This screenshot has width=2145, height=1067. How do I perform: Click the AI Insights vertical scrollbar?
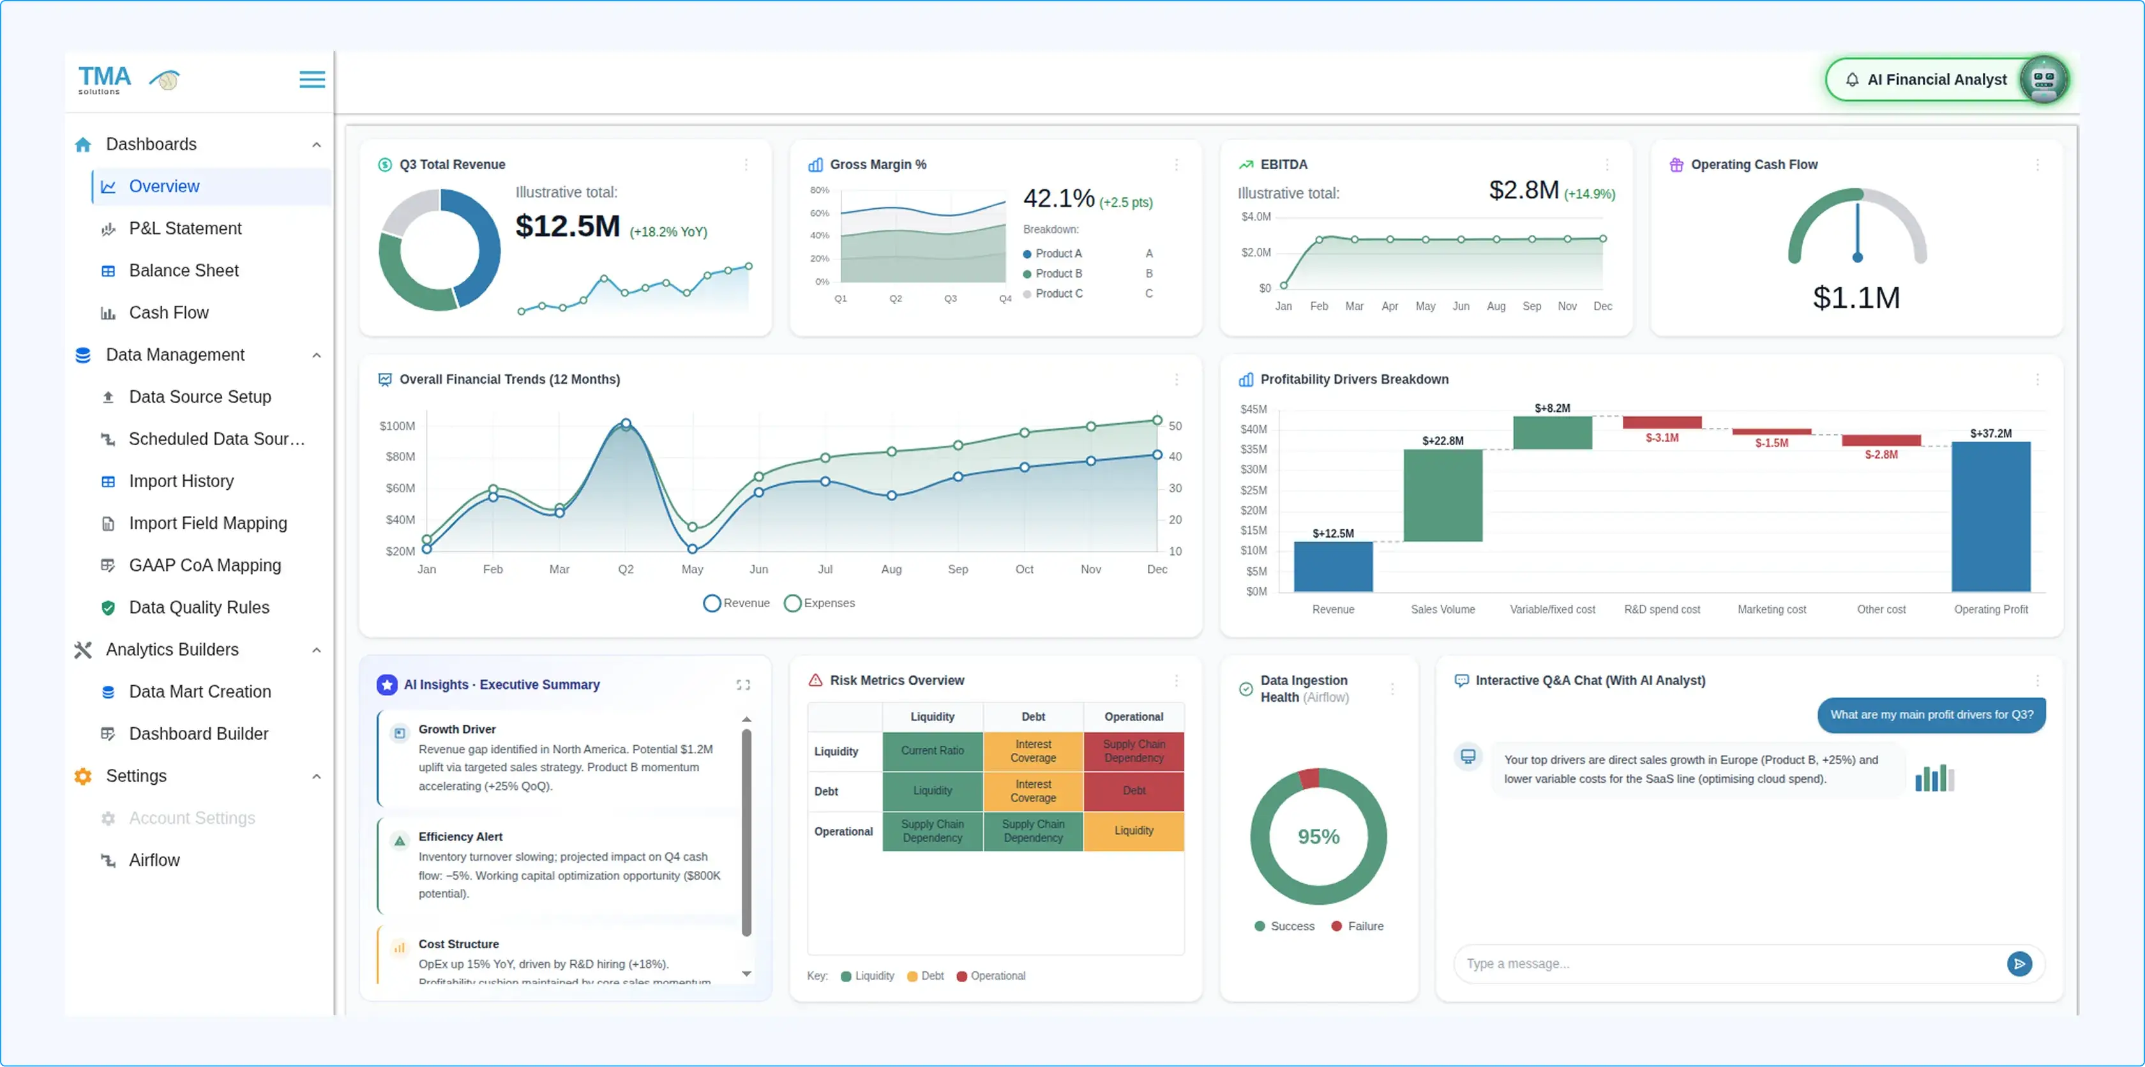746,833
